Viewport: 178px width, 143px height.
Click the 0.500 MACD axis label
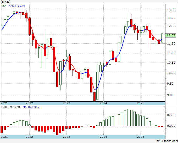[171, 115]
